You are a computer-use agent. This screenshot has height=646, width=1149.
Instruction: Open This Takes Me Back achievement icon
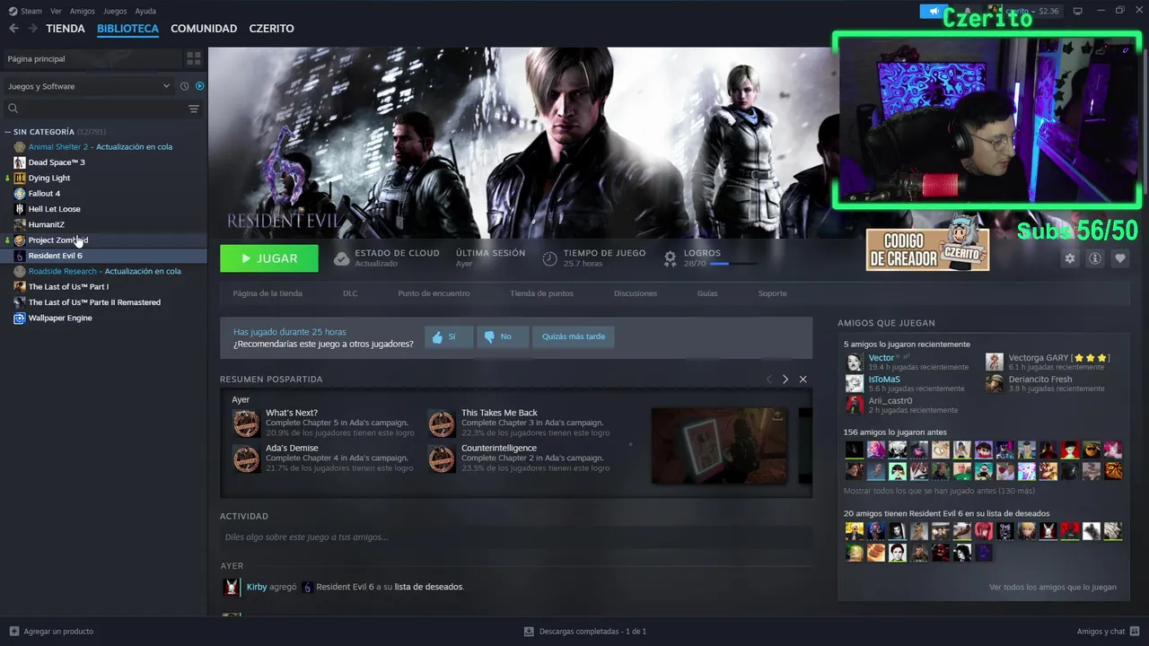442,423
